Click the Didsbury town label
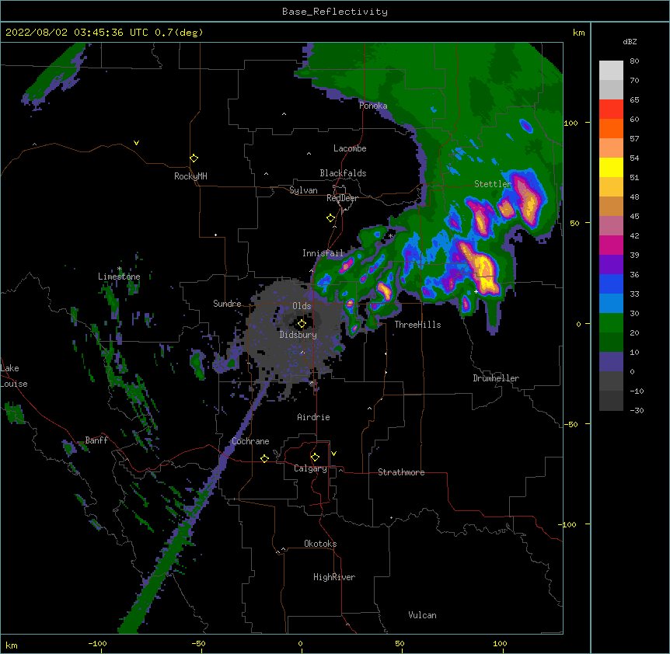Image resolution: width=670 pixels, height=654 pixels. pos(298,335)
